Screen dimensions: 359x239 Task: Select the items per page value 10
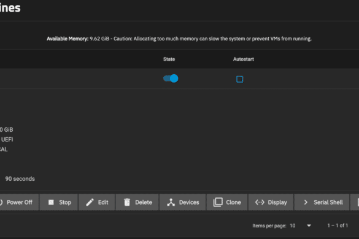pos(292,226)
